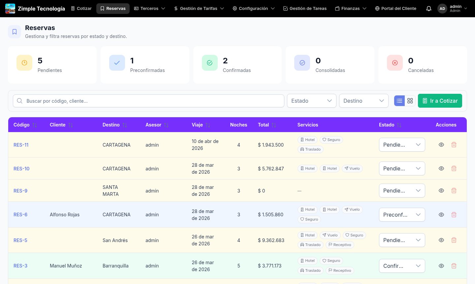The width and height of the screenshot is (475, 284).
Task: Click the Canceladas red cross icon
Action: pyautogui.click(x=395, y=62)
